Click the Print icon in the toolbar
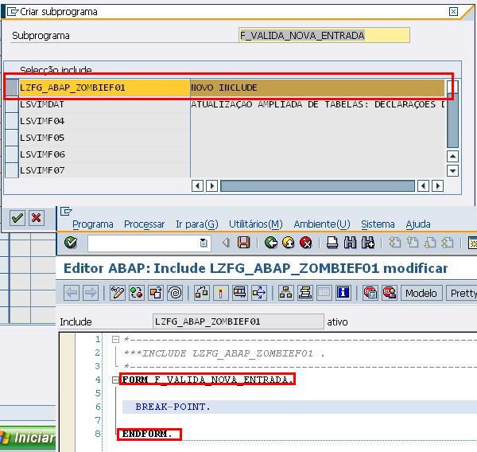 point(332,243)
